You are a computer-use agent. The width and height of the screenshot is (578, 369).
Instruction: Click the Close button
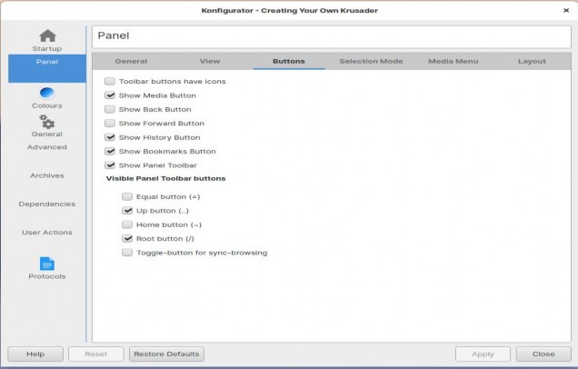pyautogui.click(x=543, y=354)
